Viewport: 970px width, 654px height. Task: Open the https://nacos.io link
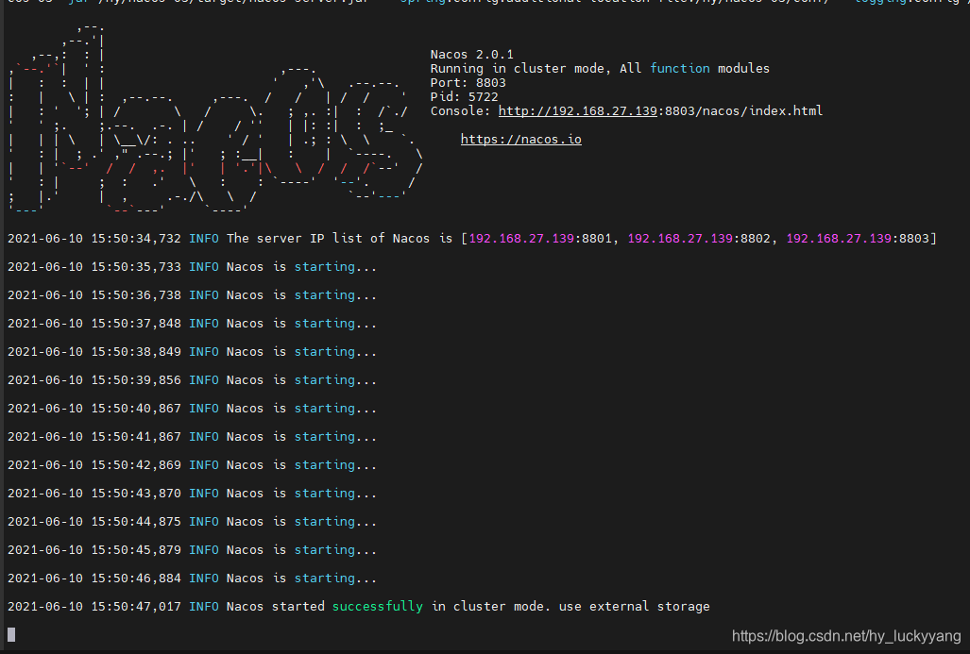520,140
